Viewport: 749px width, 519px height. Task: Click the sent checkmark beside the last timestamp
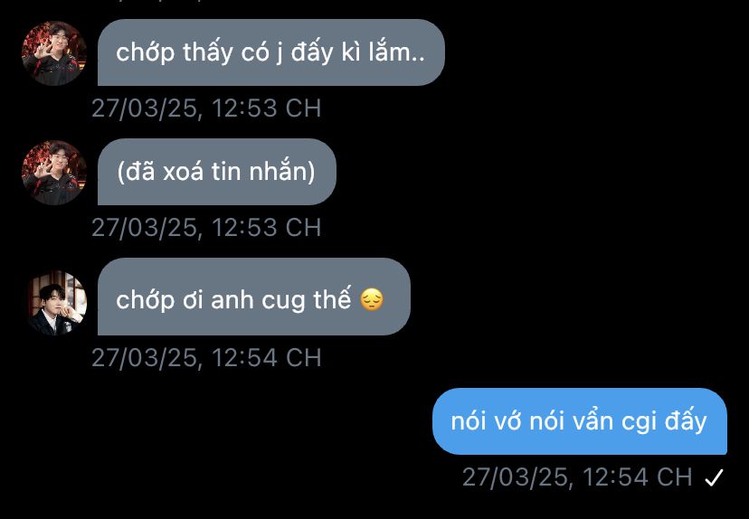[x=714, y=477]
